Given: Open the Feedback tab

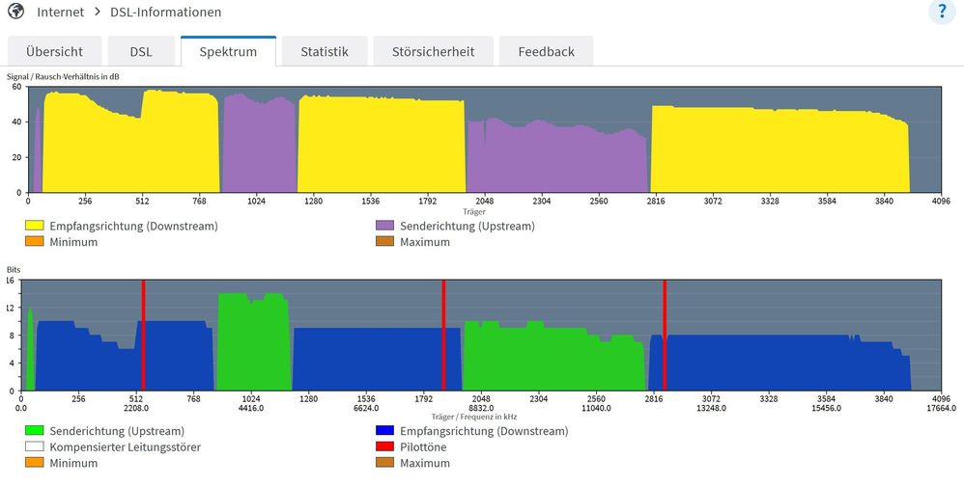Looking at the screenshot, I should pyautogui.click(x=546, y=51).
